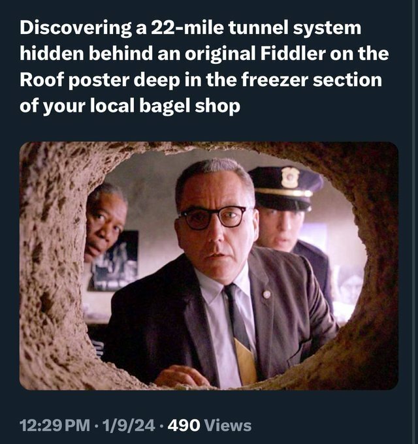Open the tweet's attached movie still image
The width and height of the screenshot is (418, 444).
click(209, 266)
